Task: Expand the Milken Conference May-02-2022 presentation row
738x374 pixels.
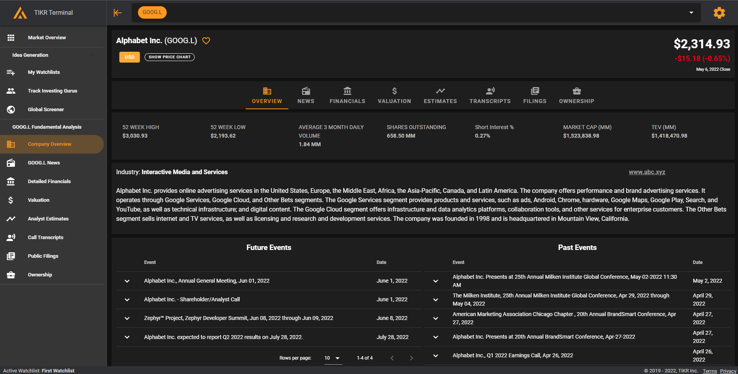Action: (436, 281)
